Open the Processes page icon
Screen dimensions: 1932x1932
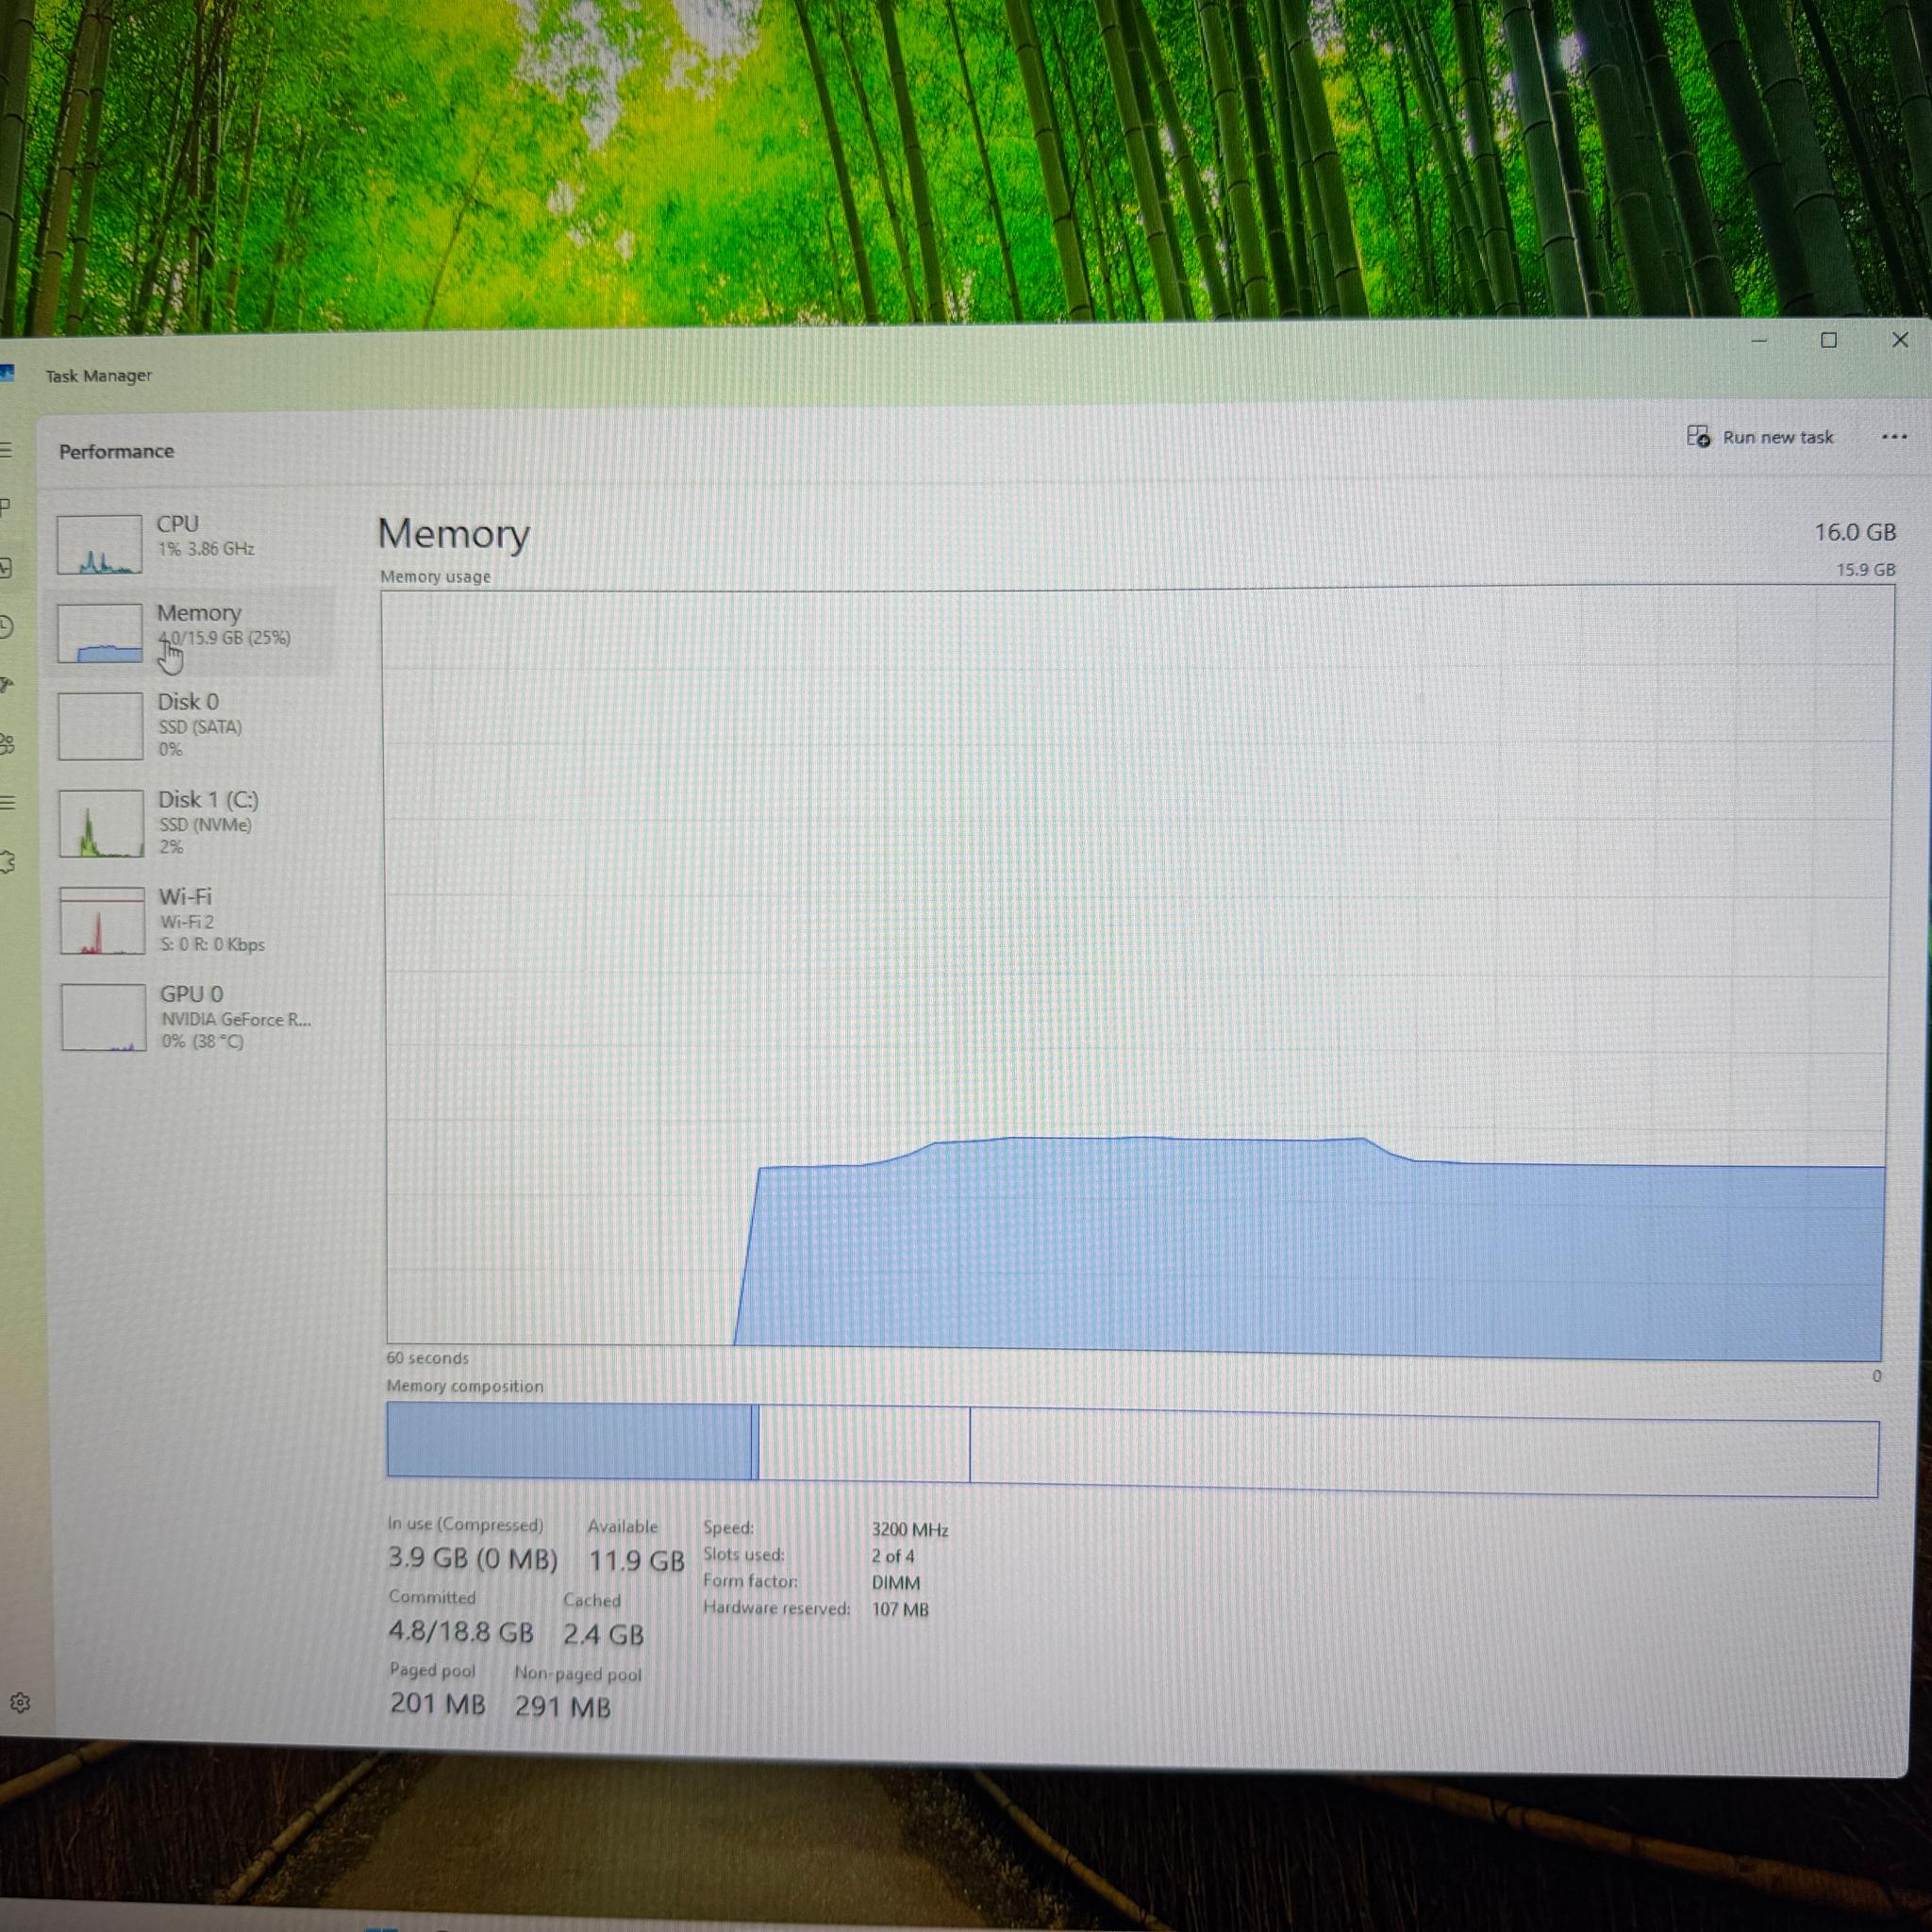click(5, 508)
